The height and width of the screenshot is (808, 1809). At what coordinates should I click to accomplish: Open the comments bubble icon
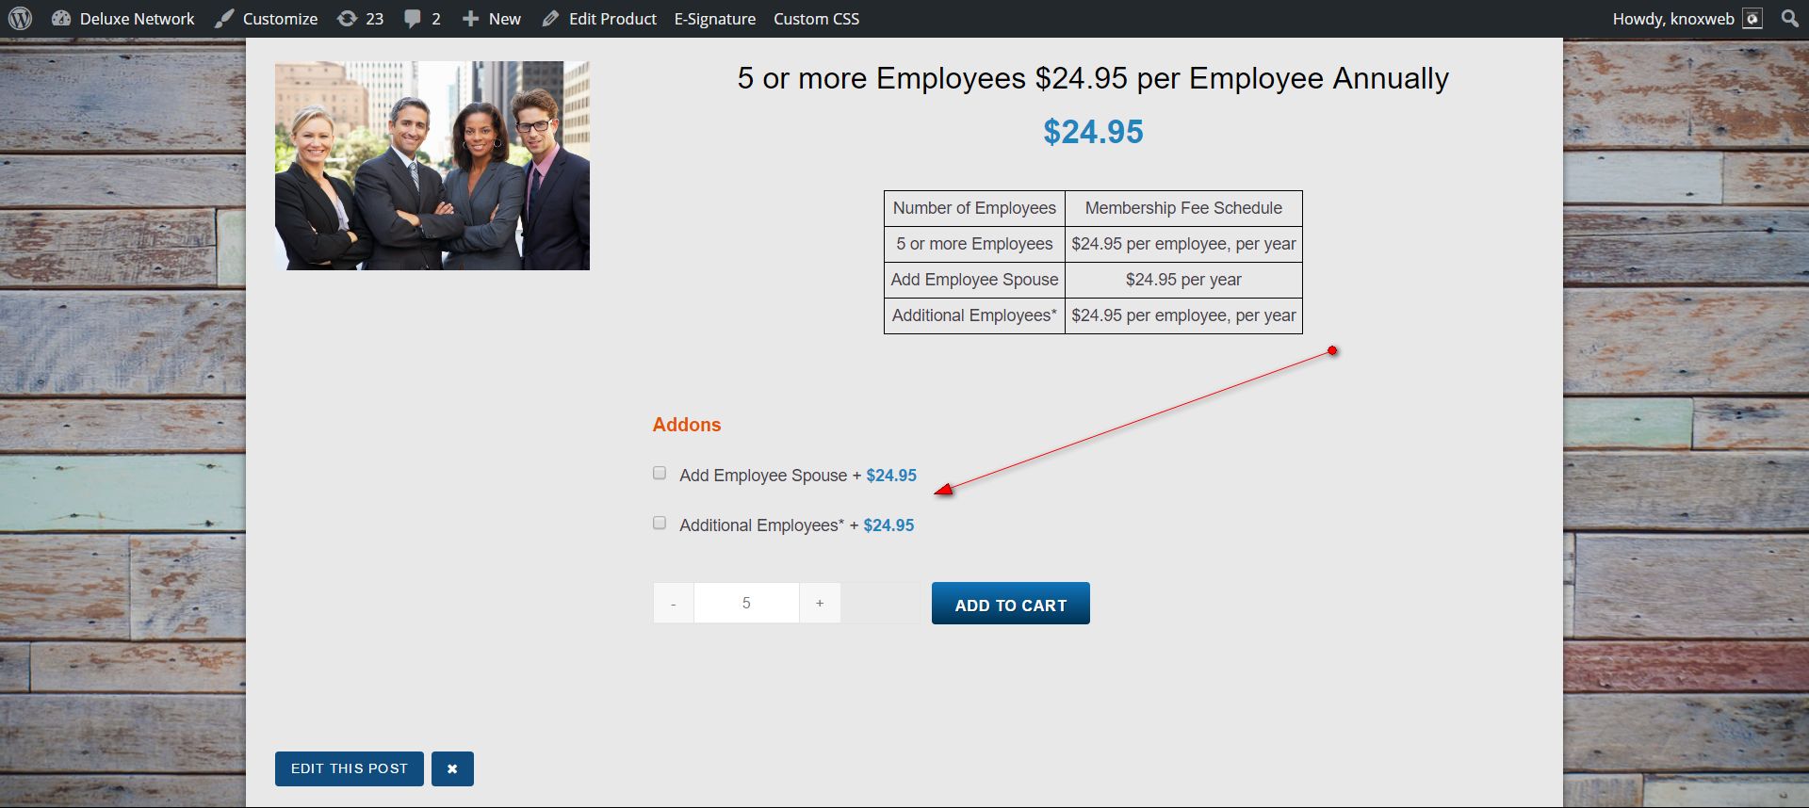[413, 19]
